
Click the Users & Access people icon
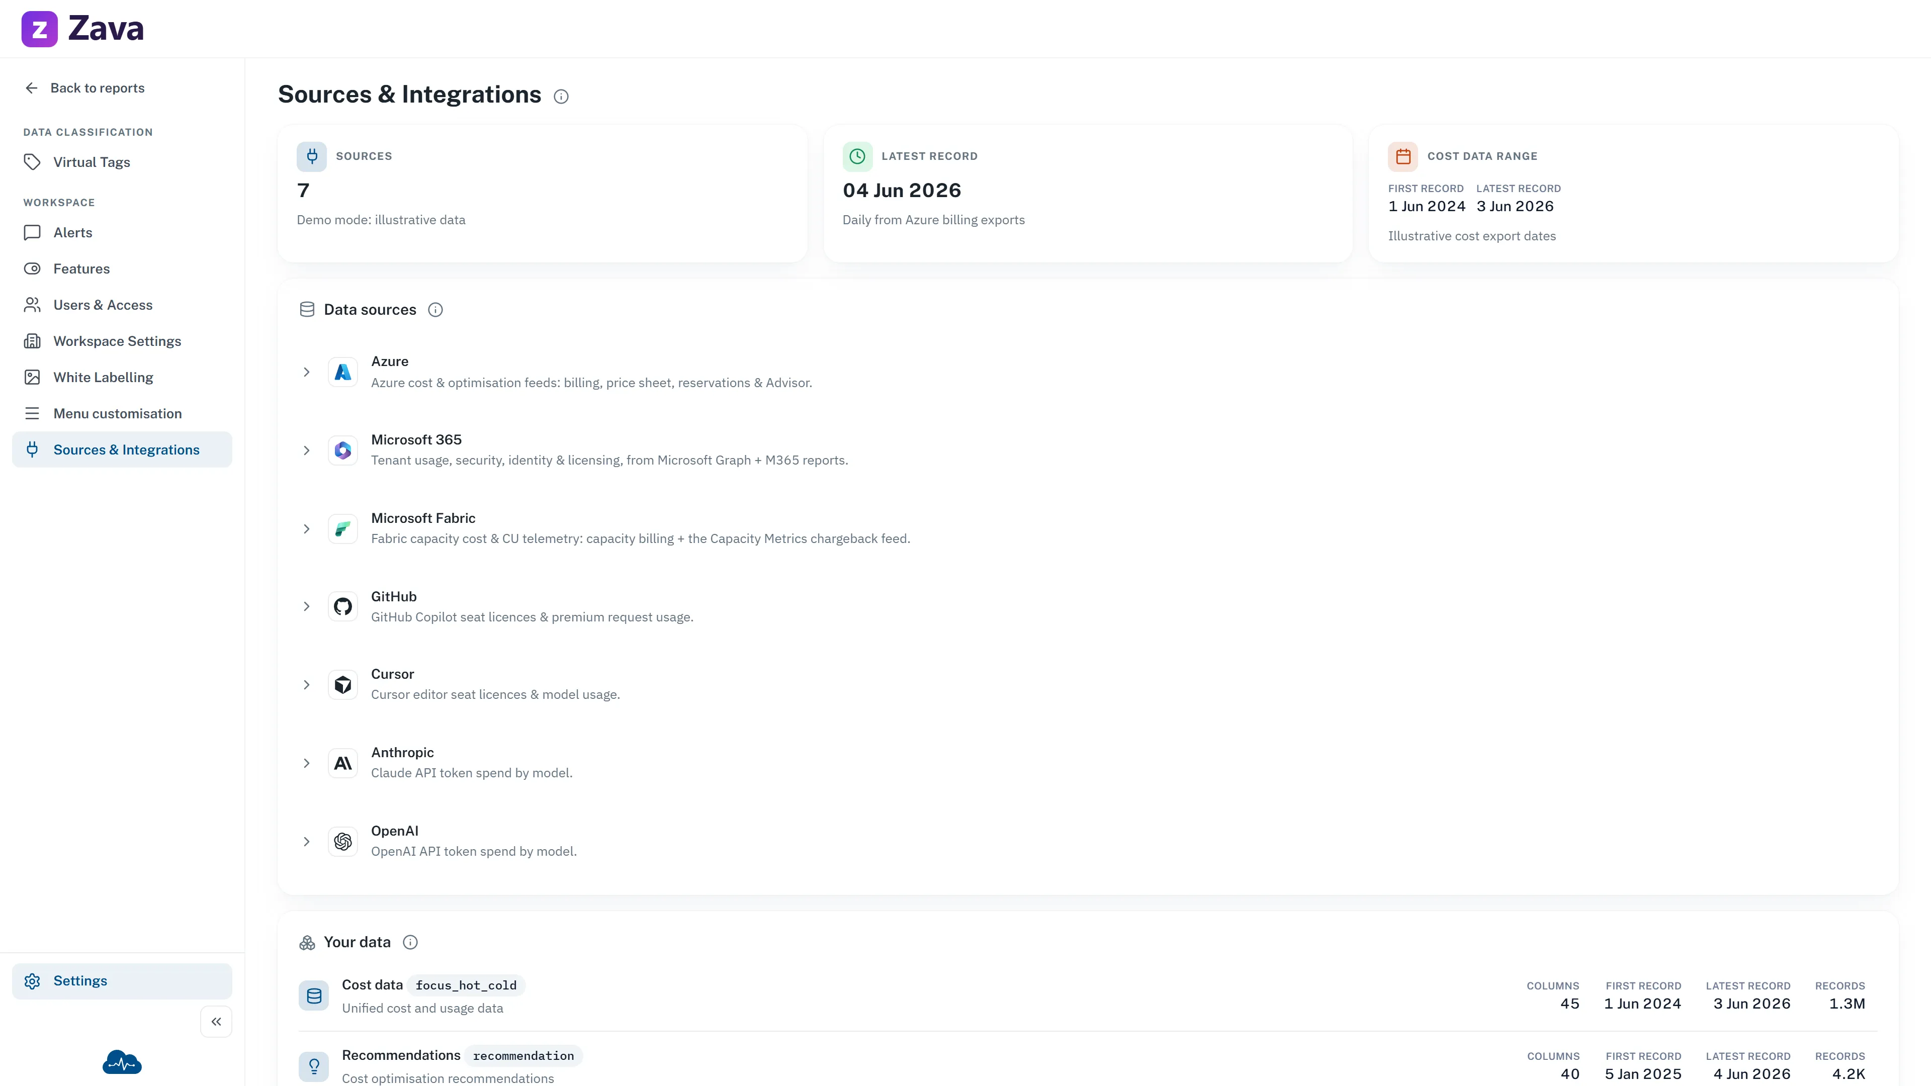pyautogui.click(x=32, y=305)
